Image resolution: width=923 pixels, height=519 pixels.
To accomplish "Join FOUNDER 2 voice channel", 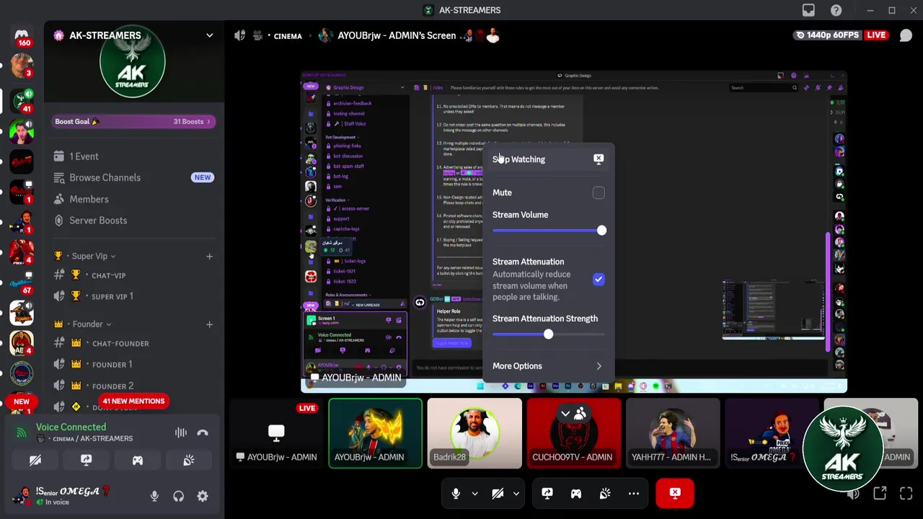I will click(133, 386).
